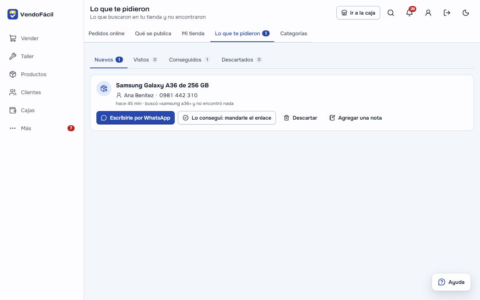The height and width of the screenshot is (300, 480).
Task: Click the Lo que te pidieron page heading
Action: point(120,9)
